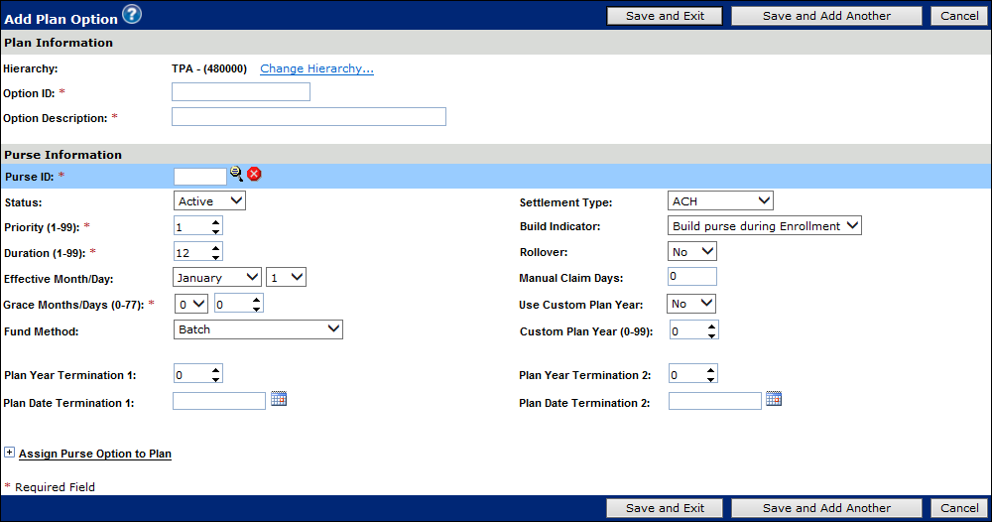The image size is (992, 522).
Task: Click into the Option ID field
Action: click(241, 92)
